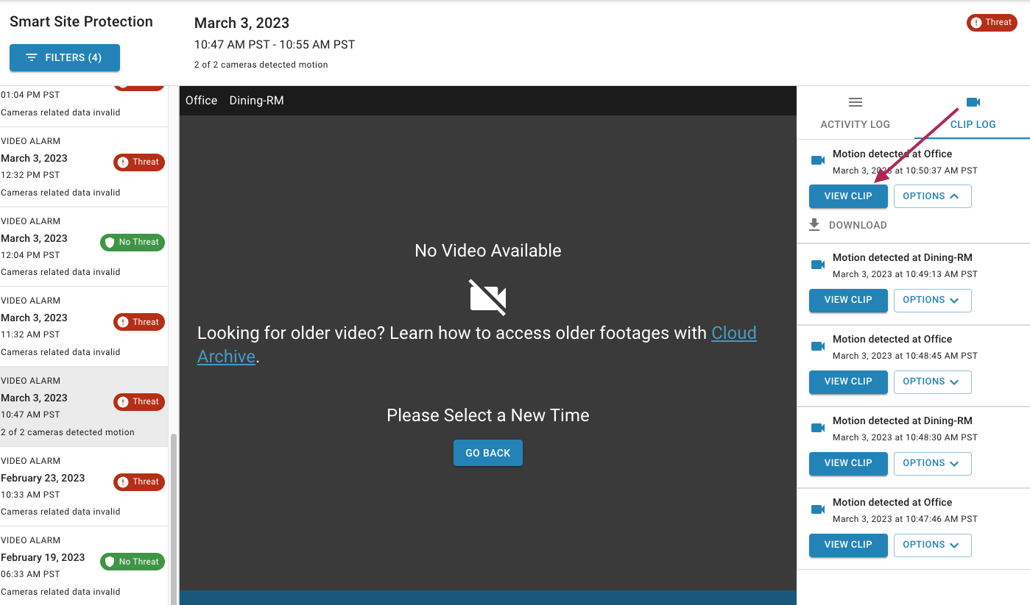Switch to the Clip Log tab
The image size is (1030, 605).
(973, 112)
